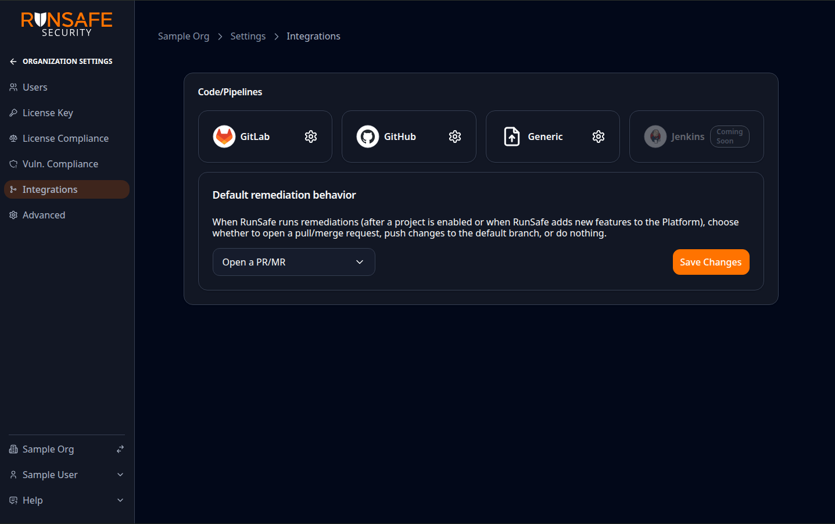The width and height of the screenshot is (835, 524).
Task: Click the Default remediation behavior heading
Action: (284, 195)
